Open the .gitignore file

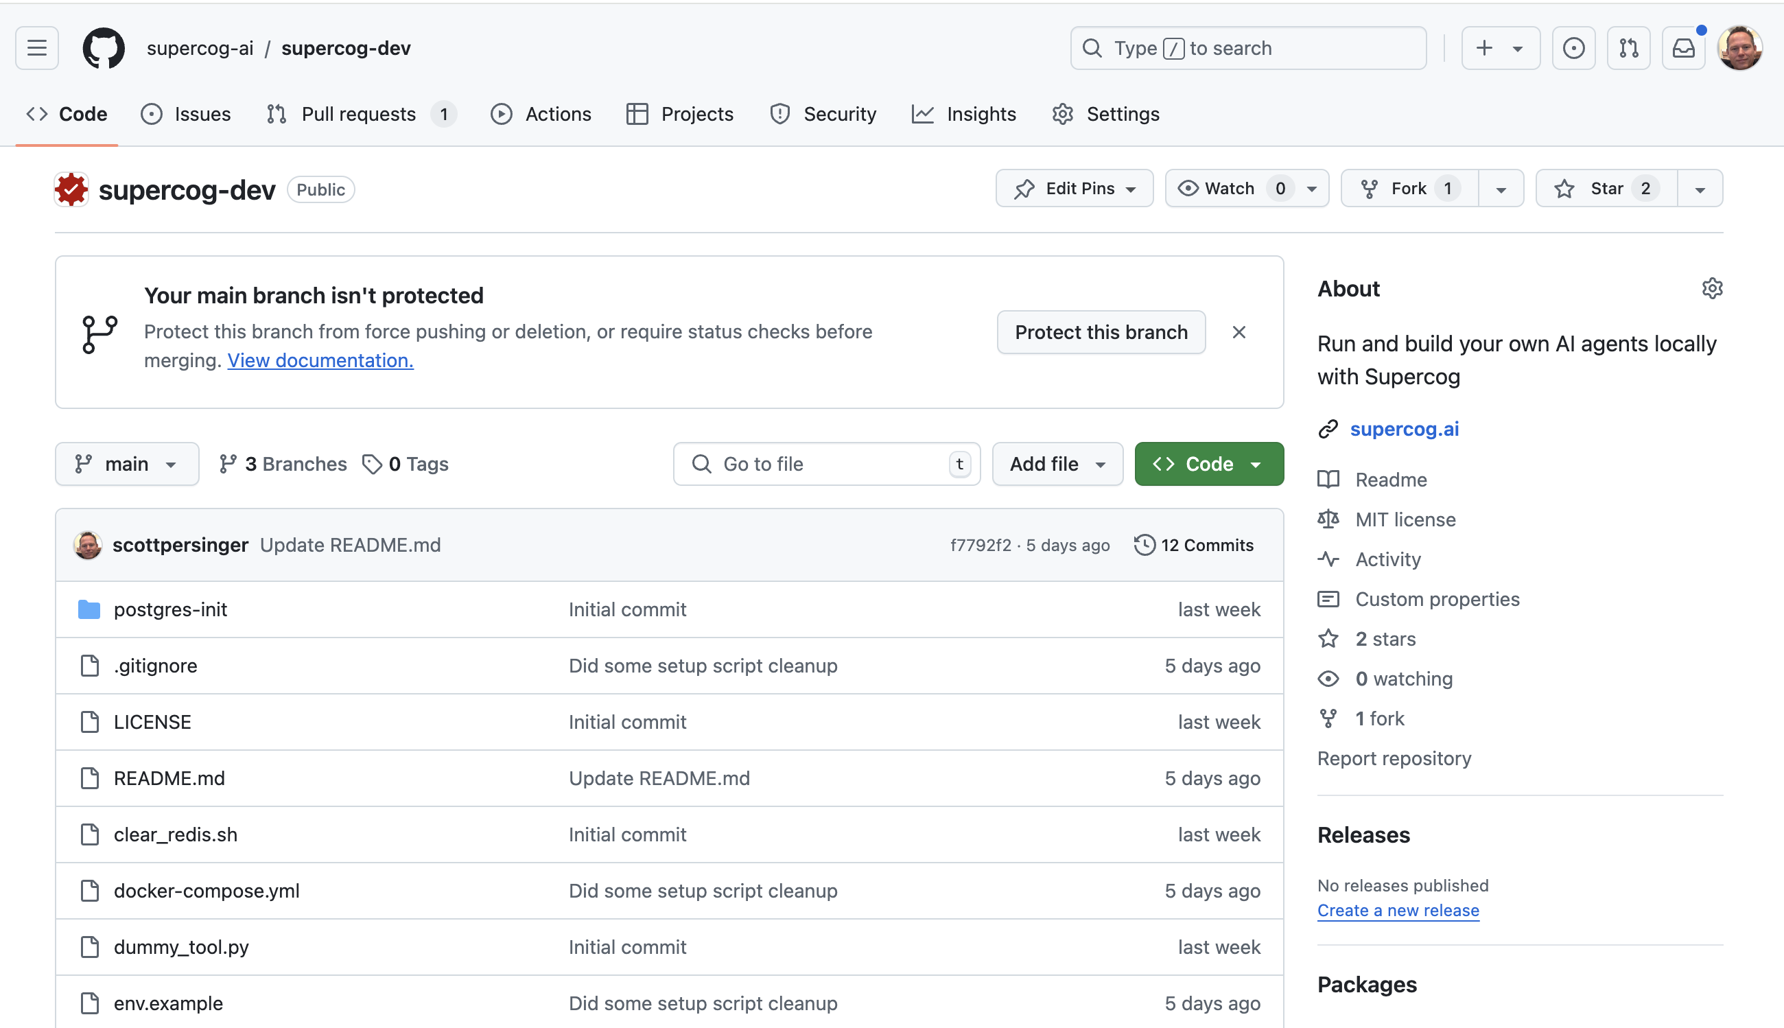(155, 666)
